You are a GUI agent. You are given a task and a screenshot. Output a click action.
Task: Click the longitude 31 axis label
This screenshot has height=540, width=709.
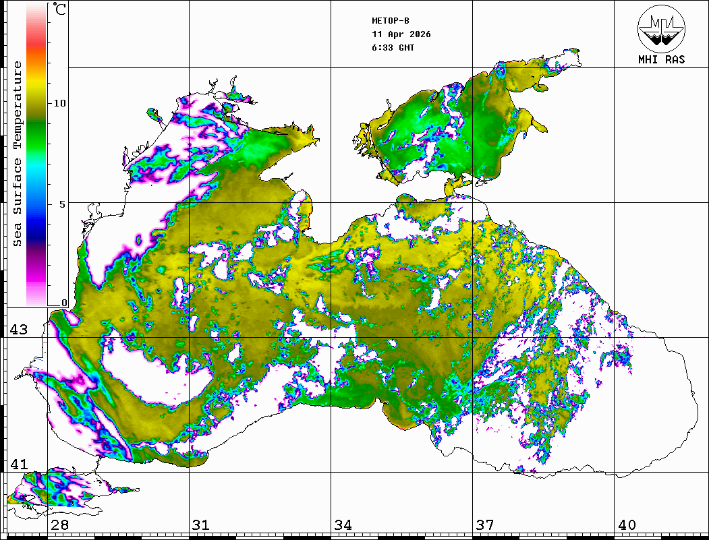click(201, 525)
